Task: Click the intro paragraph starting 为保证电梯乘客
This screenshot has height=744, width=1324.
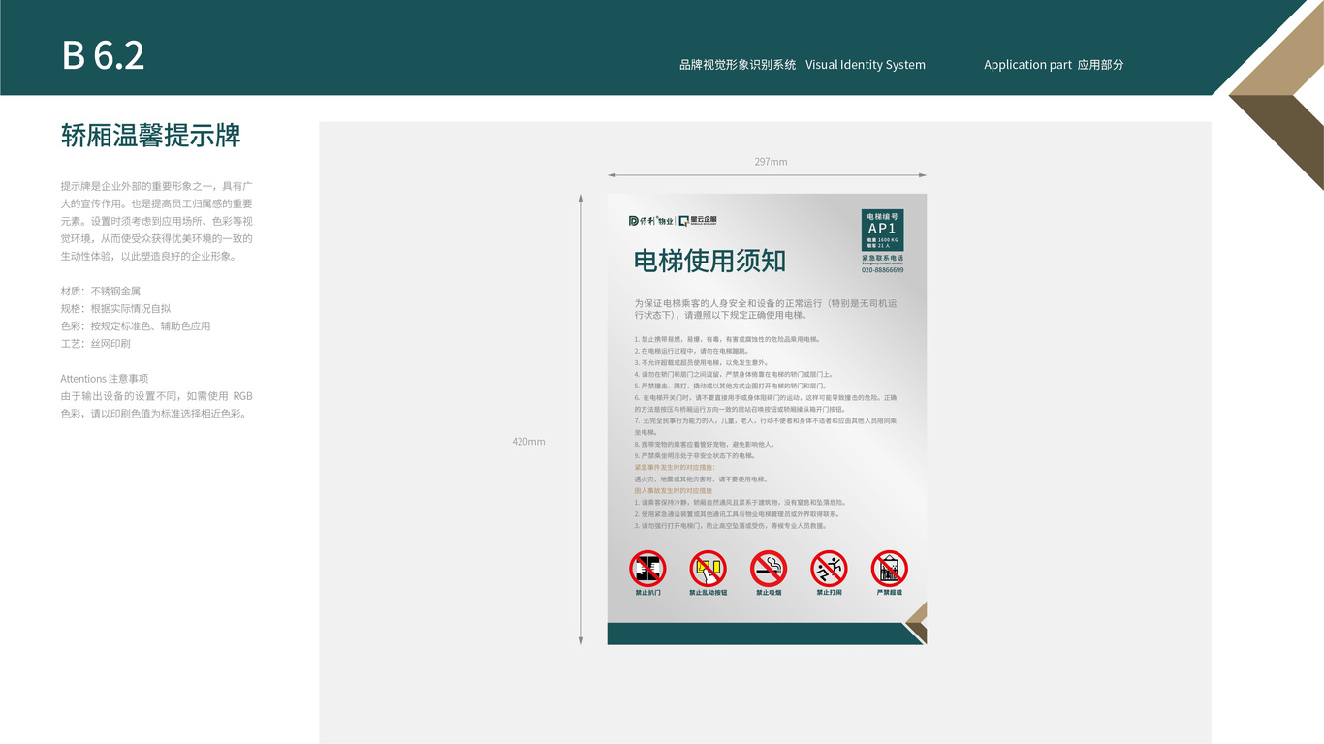Action: pos(766,309)
